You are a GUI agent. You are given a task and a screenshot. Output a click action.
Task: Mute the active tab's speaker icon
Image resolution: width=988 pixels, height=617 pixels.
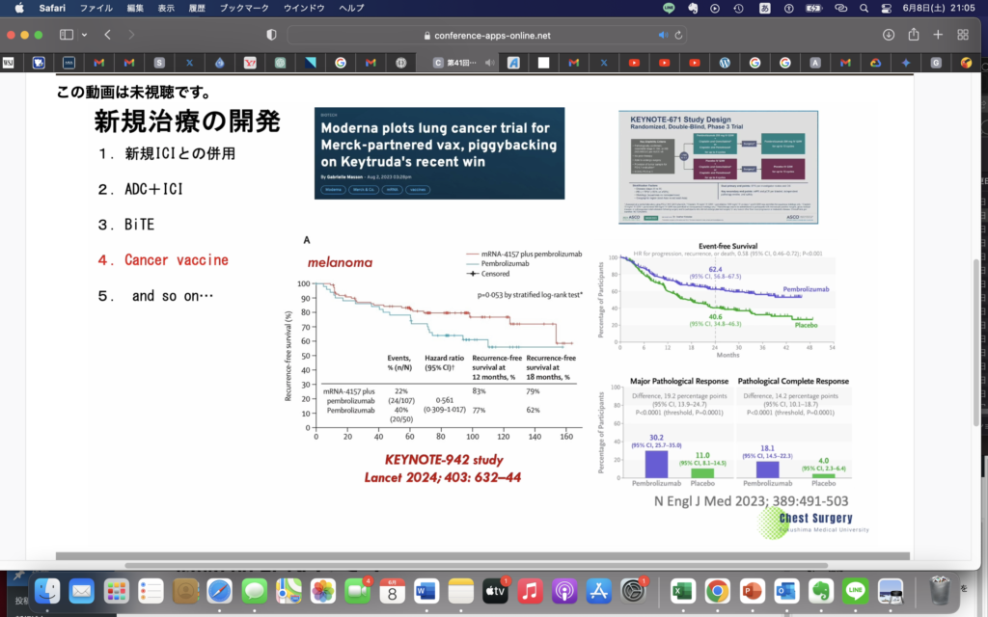point(490,63)
